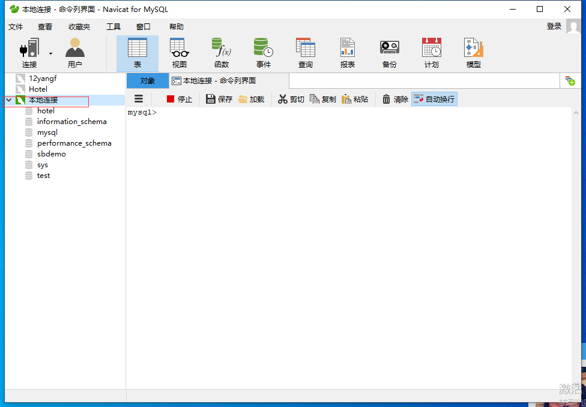Screen dimensions: 586x407
Task: Open the 工具 menu
Action: pyautogui.click(x=113, y=26)
